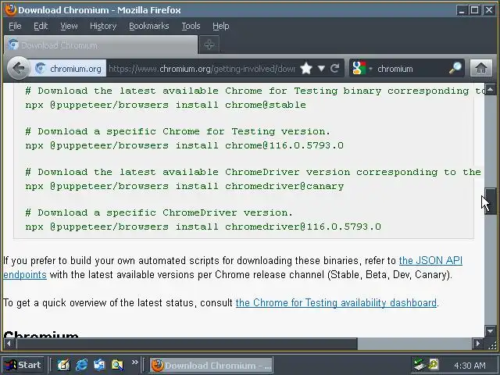Minimize the Firefox window
The width and height of the screenshot is (500, 375).
(461, 10)
